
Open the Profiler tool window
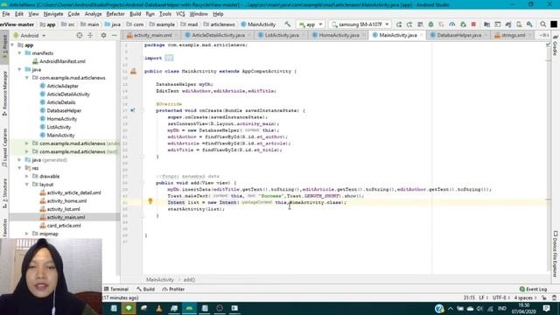tap(173, 289)
